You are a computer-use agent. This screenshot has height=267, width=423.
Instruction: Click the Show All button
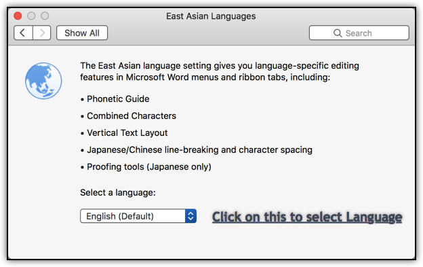point(82,33)
